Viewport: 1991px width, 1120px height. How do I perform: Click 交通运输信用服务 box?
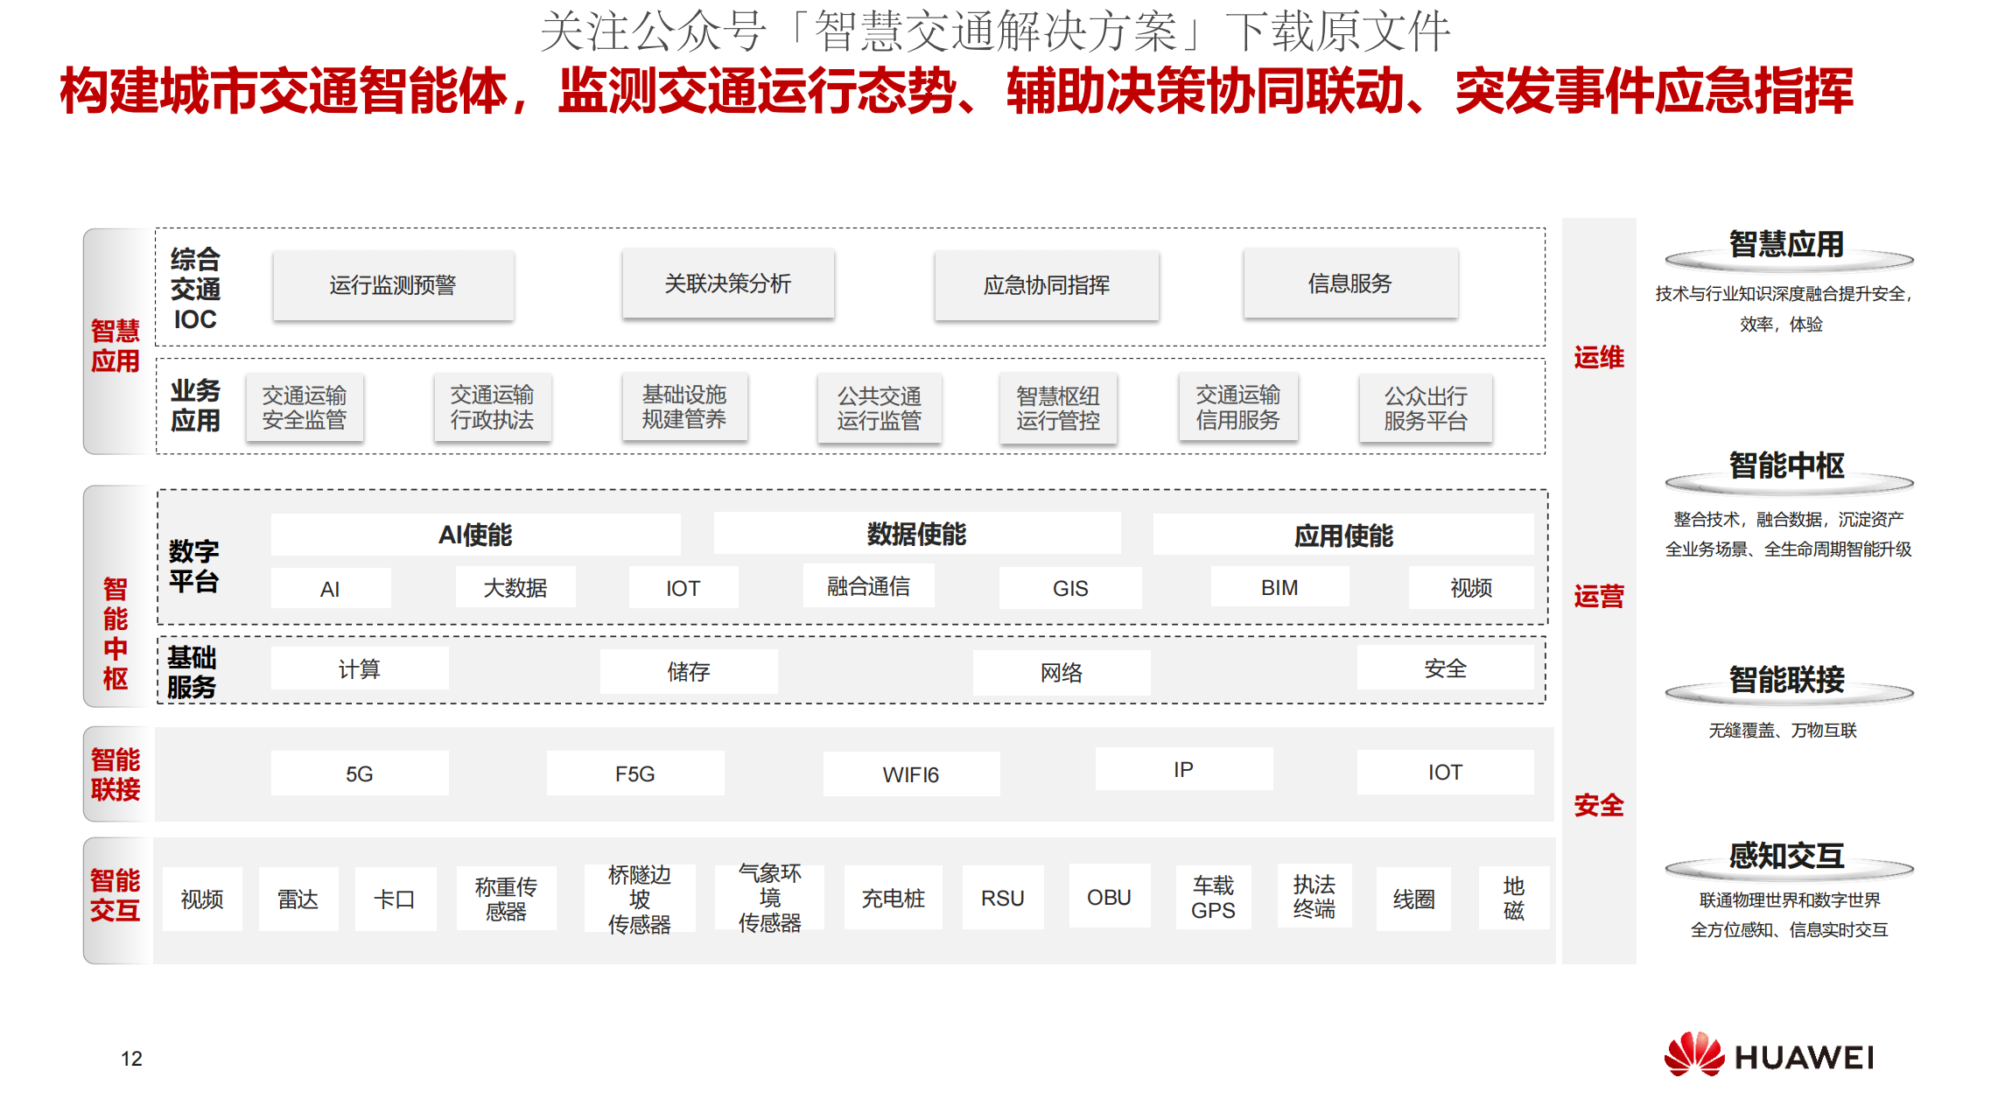pyautogui.click(x=1238, y=408)
